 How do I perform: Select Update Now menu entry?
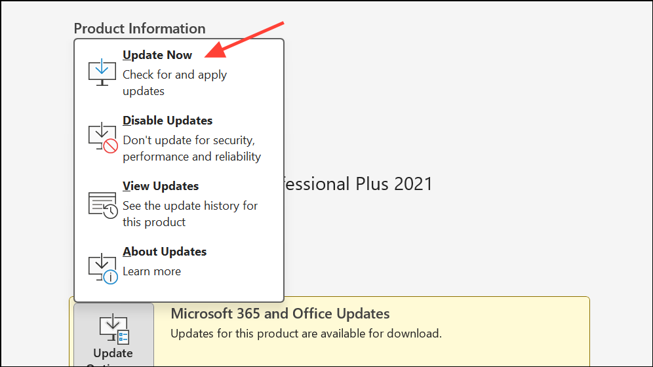coord(179,73)
